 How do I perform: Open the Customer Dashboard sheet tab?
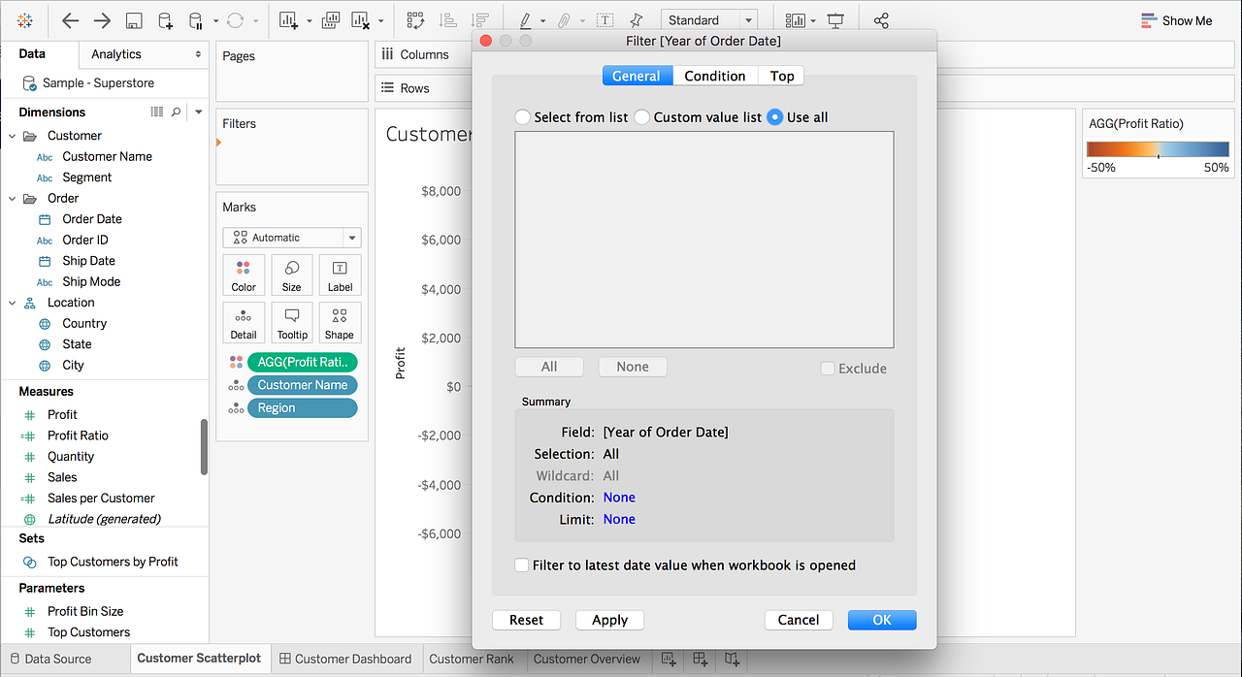(345, 659)
